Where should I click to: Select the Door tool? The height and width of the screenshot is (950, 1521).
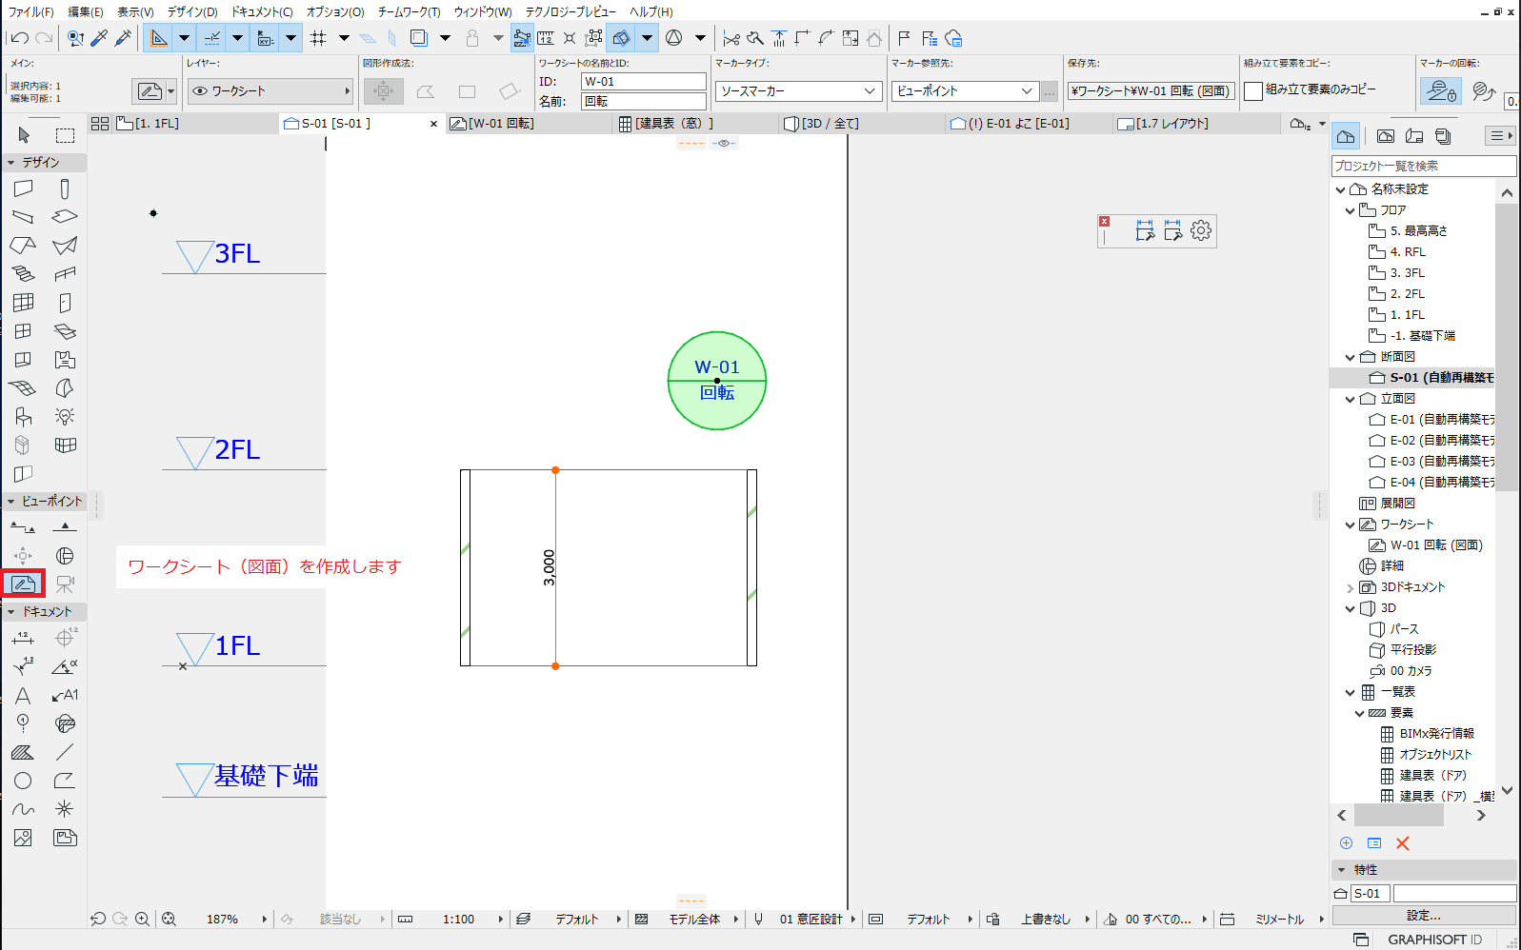(65, 303)
